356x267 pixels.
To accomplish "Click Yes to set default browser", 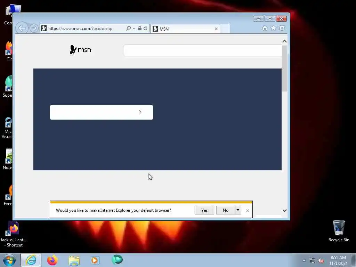I will coord(204,210).
